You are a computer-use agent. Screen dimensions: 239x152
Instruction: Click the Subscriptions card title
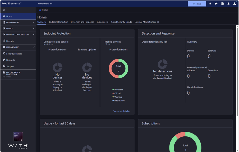(x=151, y=123)
